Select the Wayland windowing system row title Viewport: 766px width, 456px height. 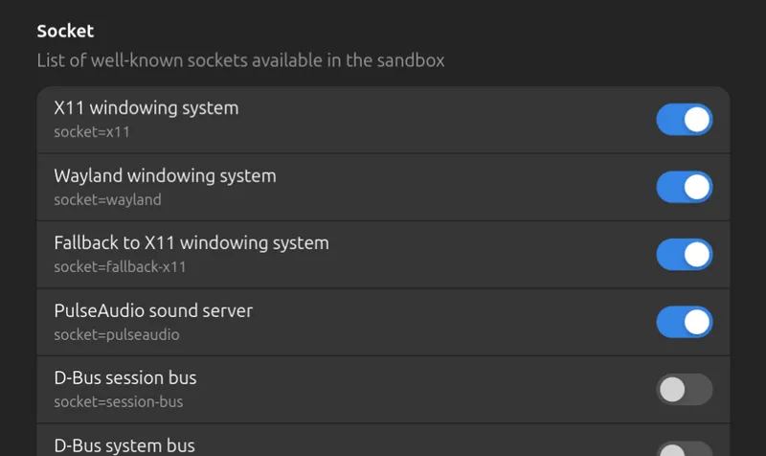[x=165, y=176]
